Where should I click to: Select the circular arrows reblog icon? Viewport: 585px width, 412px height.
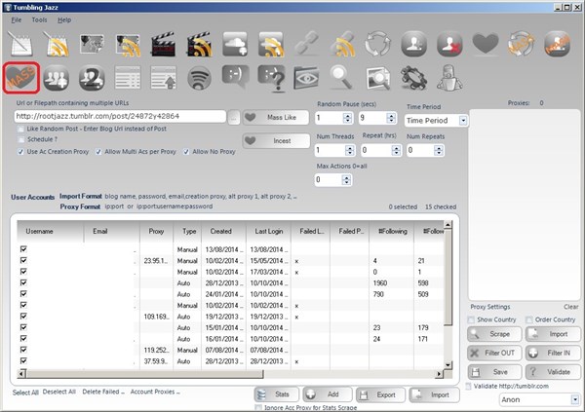(378, 43)
